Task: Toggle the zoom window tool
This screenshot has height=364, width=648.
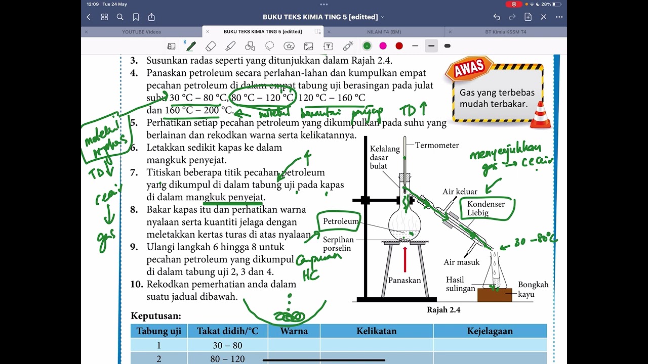Action: [172, 46]
